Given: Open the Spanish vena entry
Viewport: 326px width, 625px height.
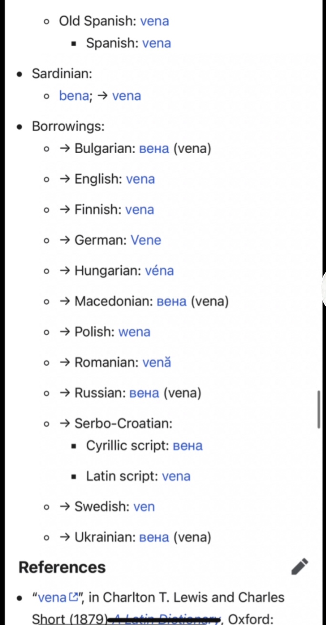Looking at the screenshot, I should [156, 43].
